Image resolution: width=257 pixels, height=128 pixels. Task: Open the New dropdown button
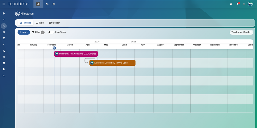(24, 32)
